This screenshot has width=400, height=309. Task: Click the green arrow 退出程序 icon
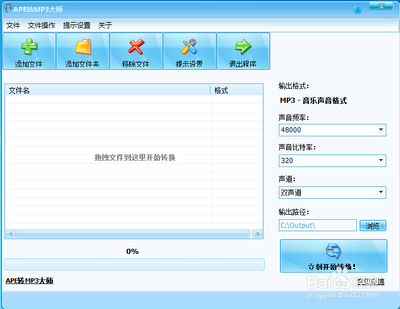(243, 47)
